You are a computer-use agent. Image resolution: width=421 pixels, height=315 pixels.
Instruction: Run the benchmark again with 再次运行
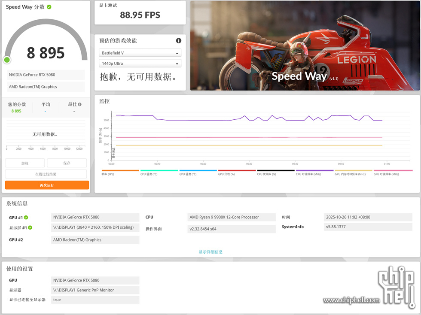47,185
